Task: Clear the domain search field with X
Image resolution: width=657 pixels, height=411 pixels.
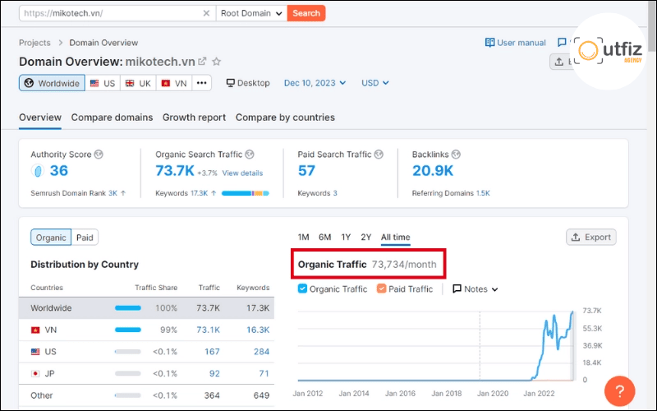Action: pos(206,13)
